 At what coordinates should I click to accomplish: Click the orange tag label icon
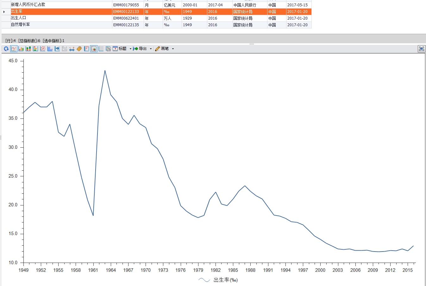coord(79,49)
